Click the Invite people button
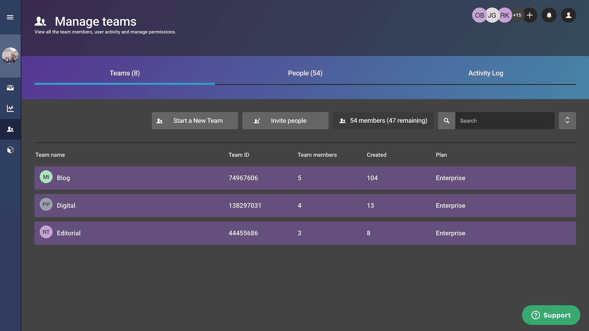 285,121
